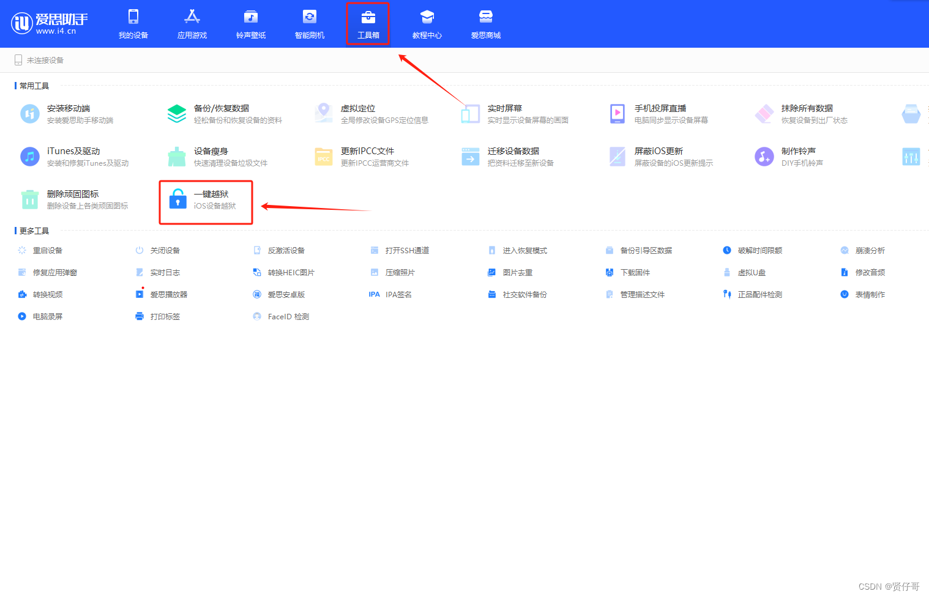The height and width of the screenshot is (597, 929).
Task: Open 屏蔽iOS更新 tool icon
Action: pyautogui.click(x=617, y=157)
